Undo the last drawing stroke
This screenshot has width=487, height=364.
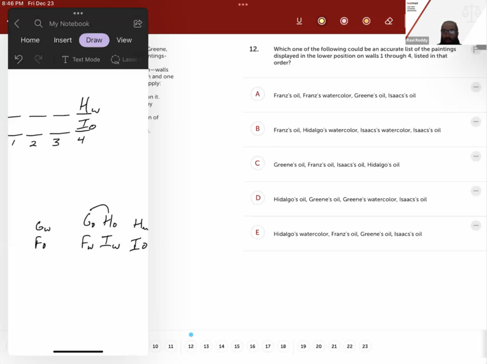tap(18, 60)
